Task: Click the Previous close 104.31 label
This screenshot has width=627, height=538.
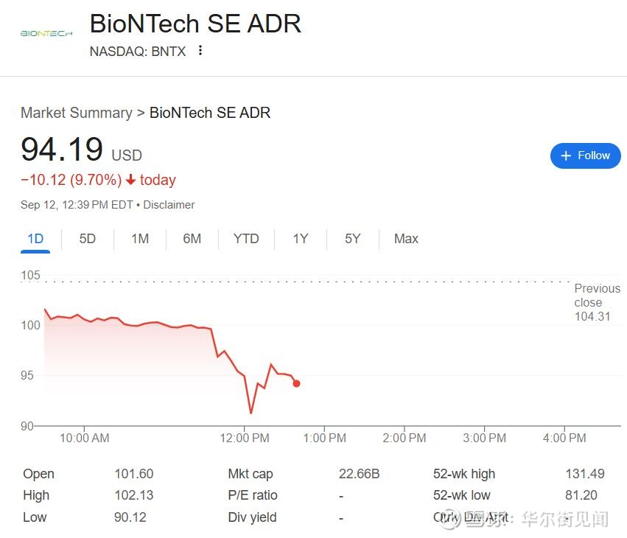Action: tap(597, 302)
